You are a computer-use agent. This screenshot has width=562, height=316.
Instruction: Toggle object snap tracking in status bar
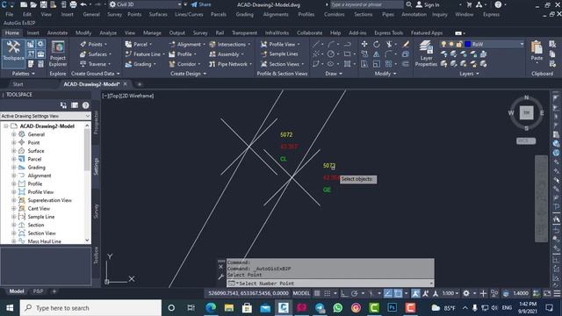(388, 293)
